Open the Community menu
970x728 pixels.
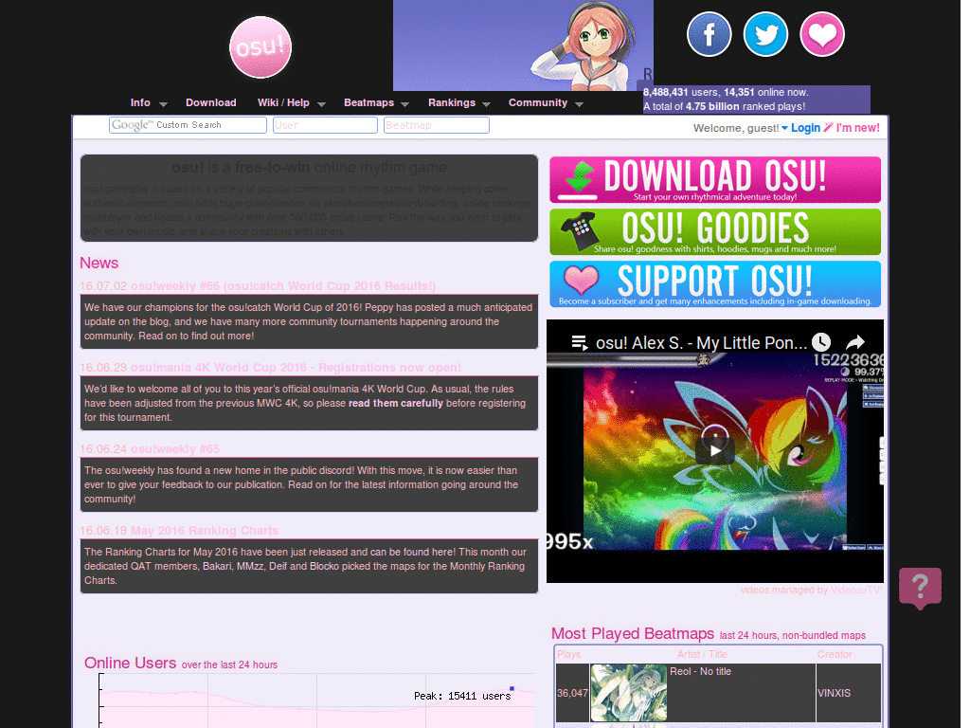(x=538, y=102)
